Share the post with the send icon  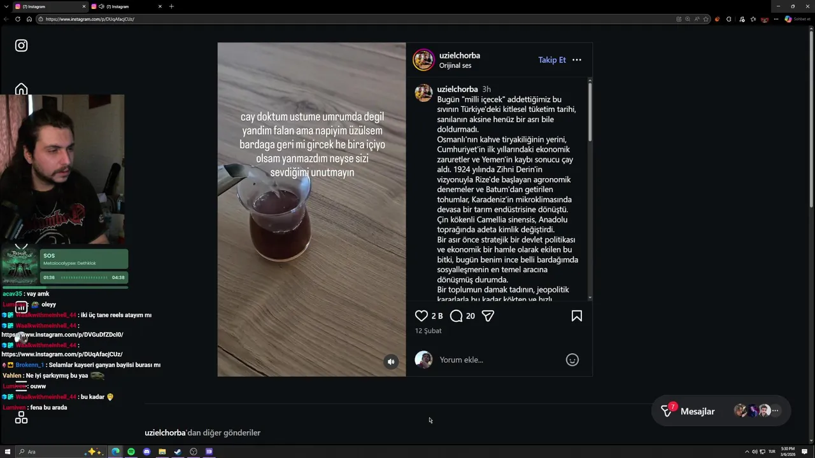pos(488,316)
